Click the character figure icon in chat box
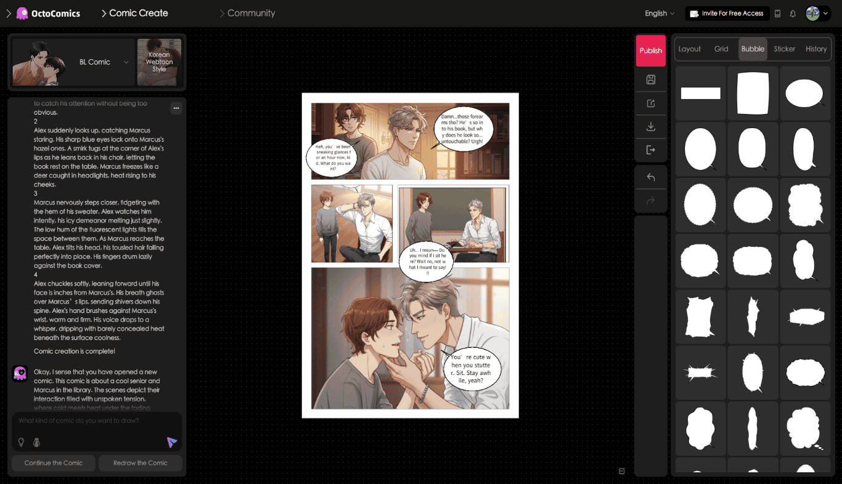 36,442
